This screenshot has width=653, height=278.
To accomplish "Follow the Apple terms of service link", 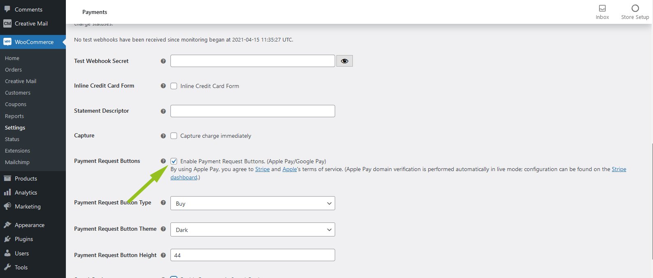I will pyautogui.click(x=289, y=169).
